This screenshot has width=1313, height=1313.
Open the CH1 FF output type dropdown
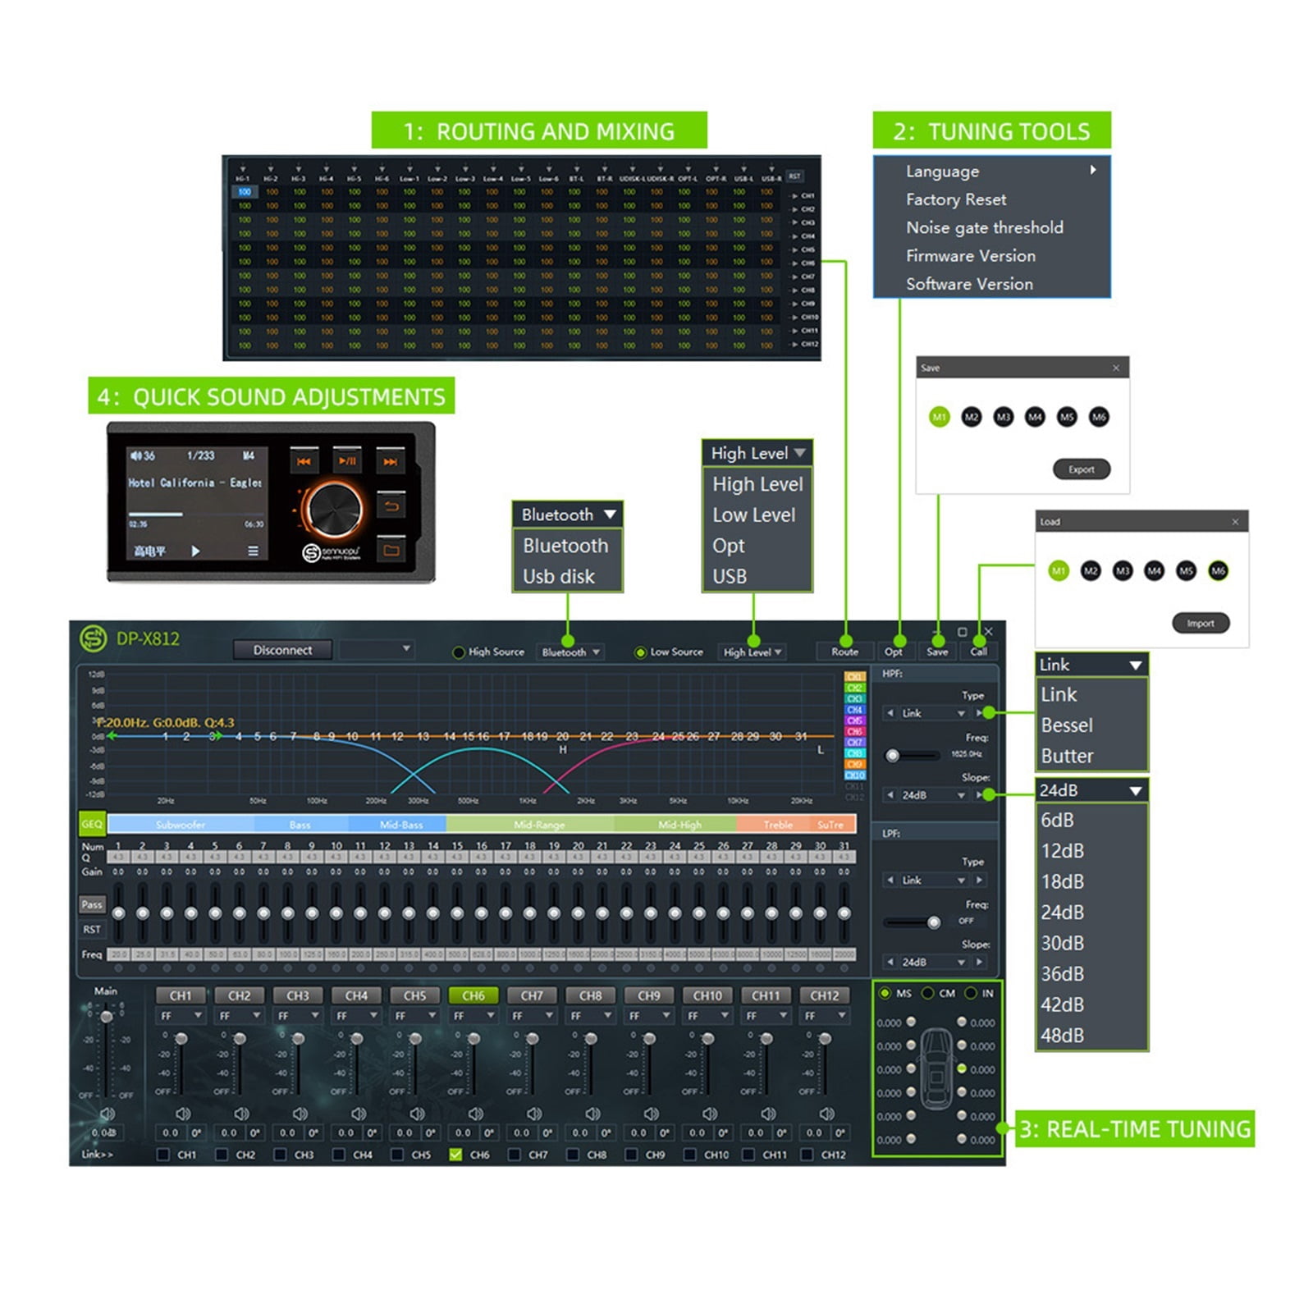(x=181, y=1016)
